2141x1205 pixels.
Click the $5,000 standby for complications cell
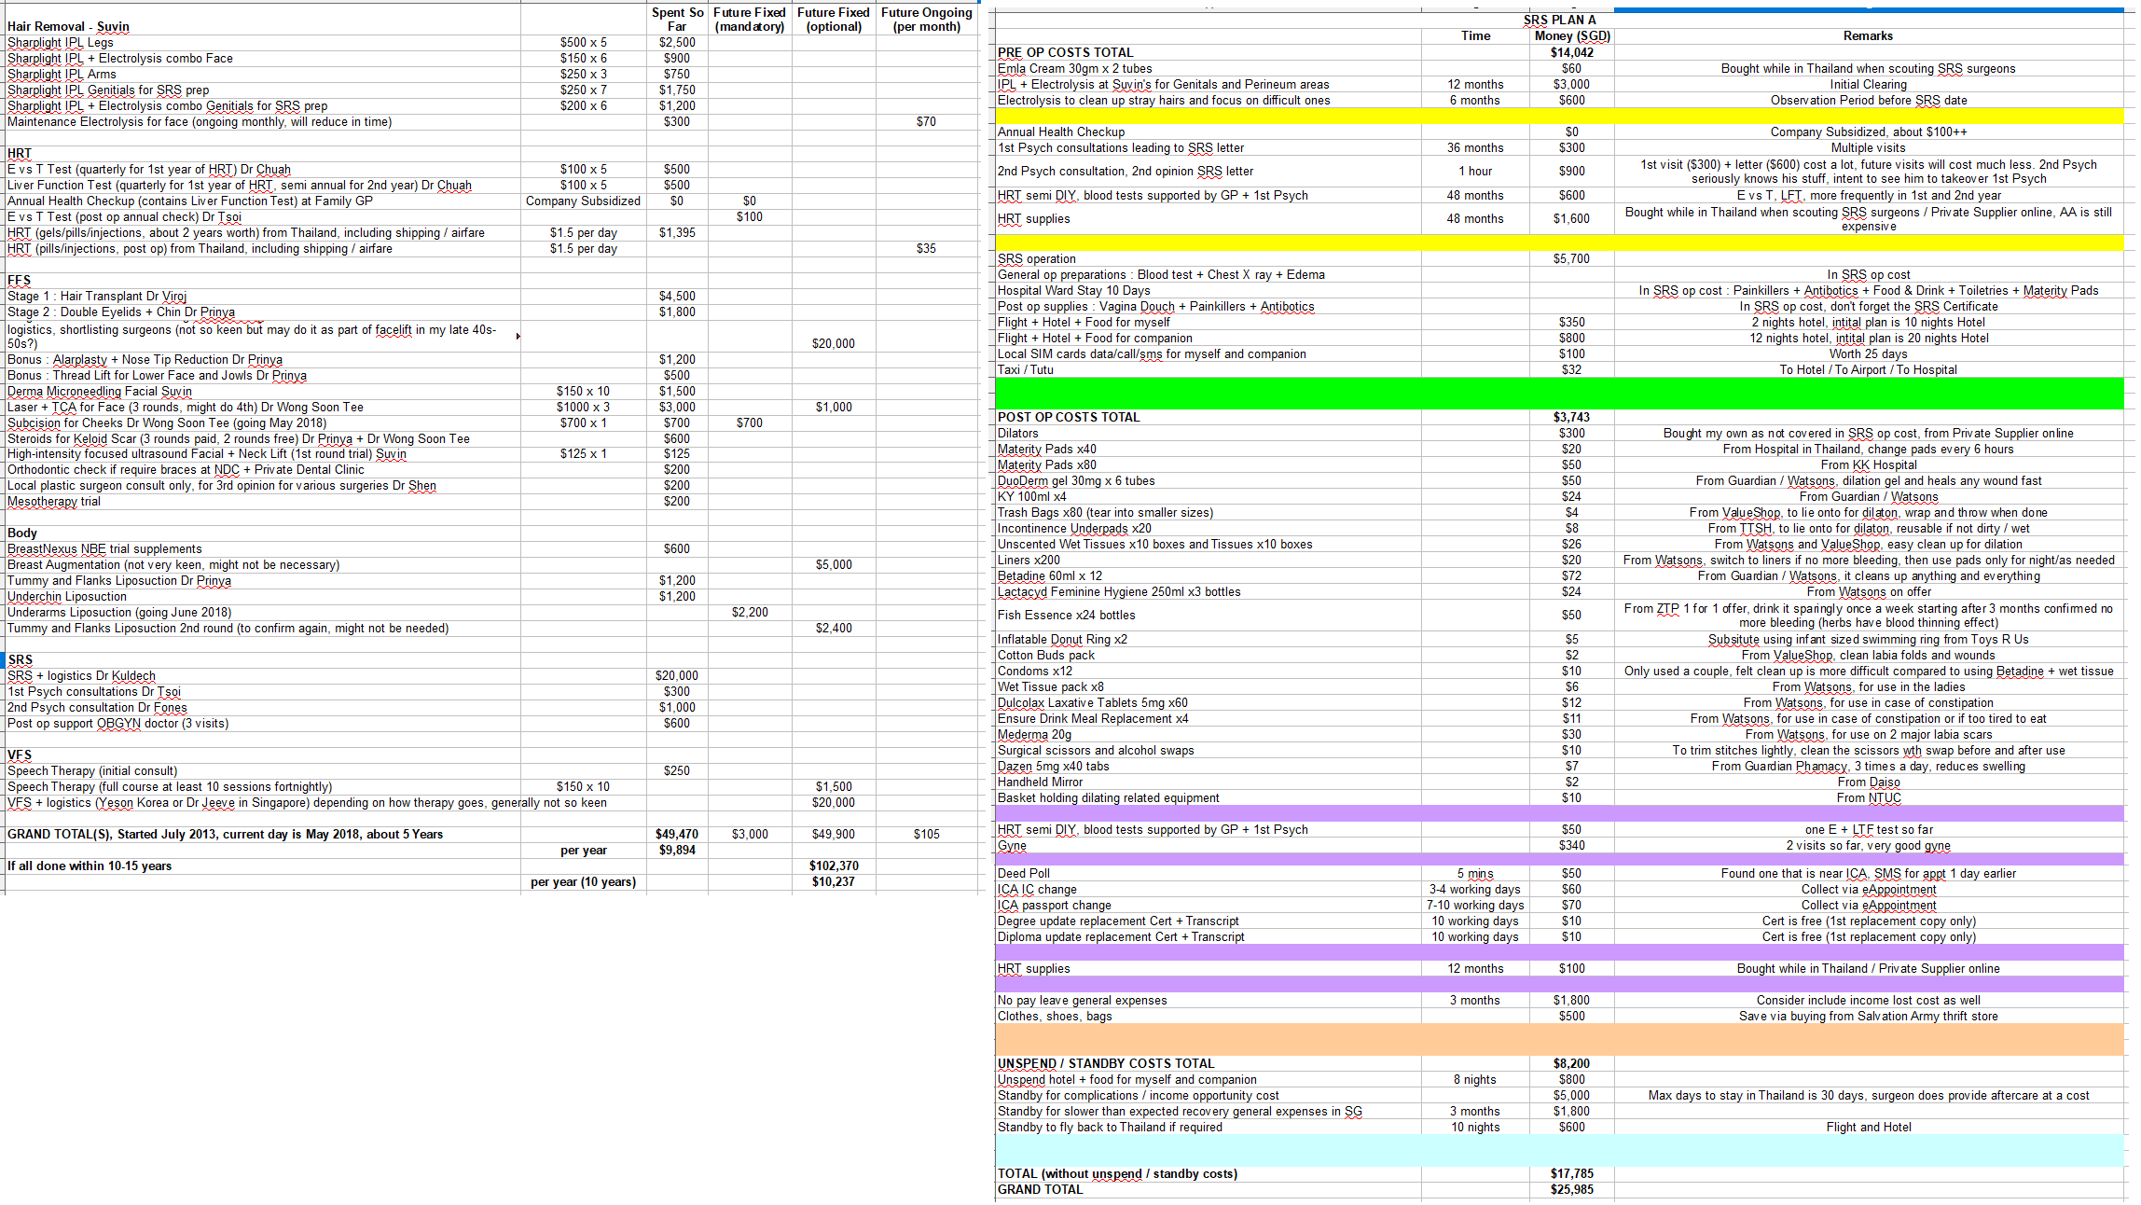click(x=1572, y=1095)
